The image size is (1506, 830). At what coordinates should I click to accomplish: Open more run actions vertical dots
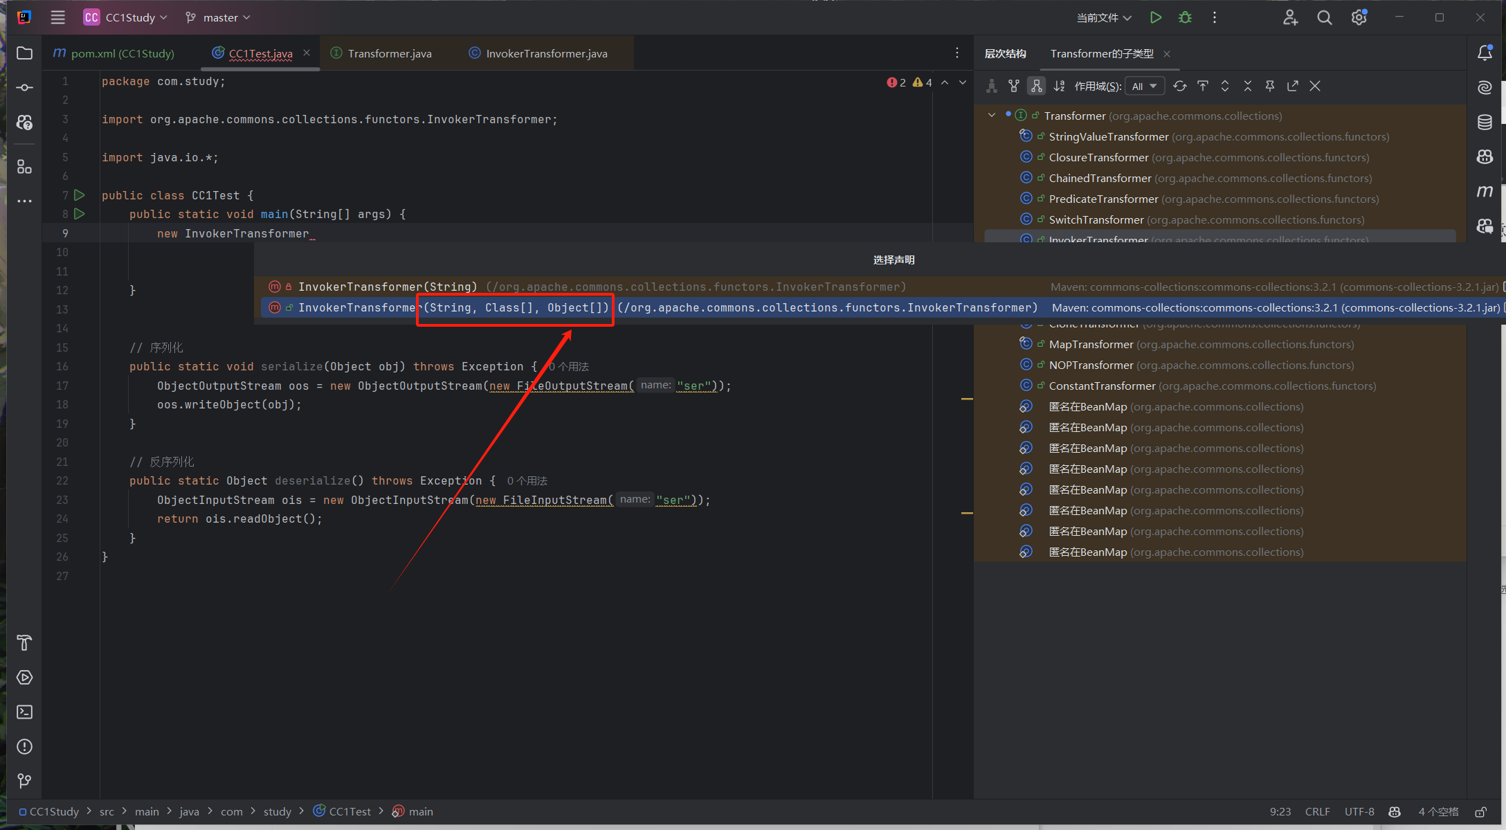point(1215,17)
